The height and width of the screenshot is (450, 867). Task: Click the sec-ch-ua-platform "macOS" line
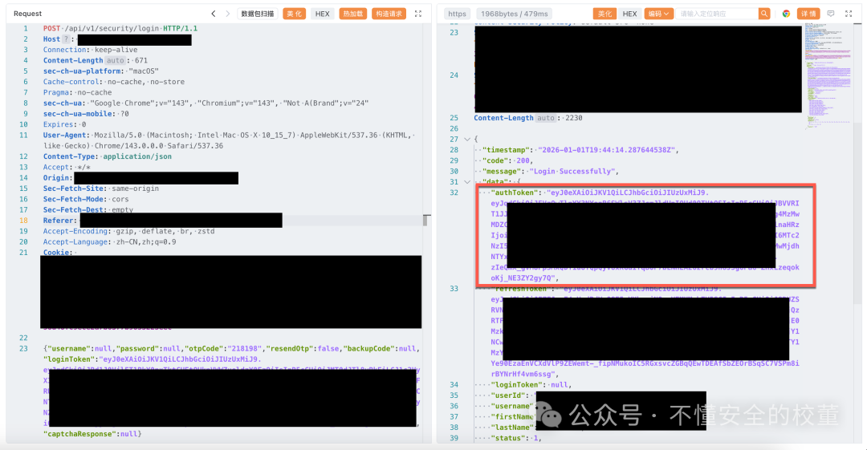point(100,71)
